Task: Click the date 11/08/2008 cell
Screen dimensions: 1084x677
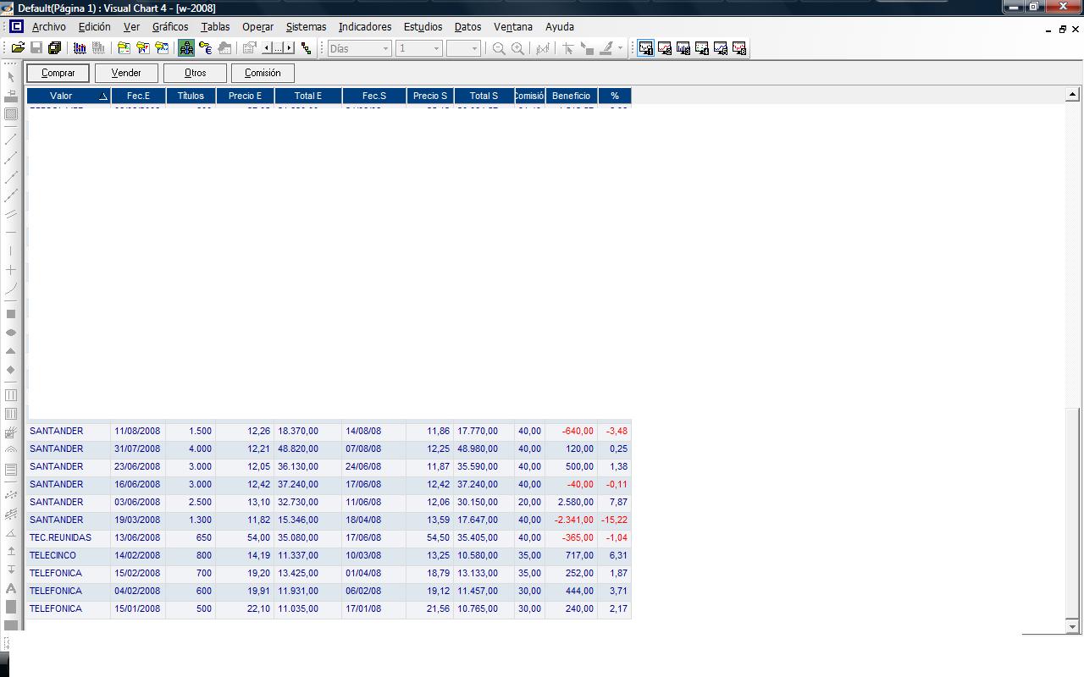Action: pyautogui.click(x=137, y=431)
